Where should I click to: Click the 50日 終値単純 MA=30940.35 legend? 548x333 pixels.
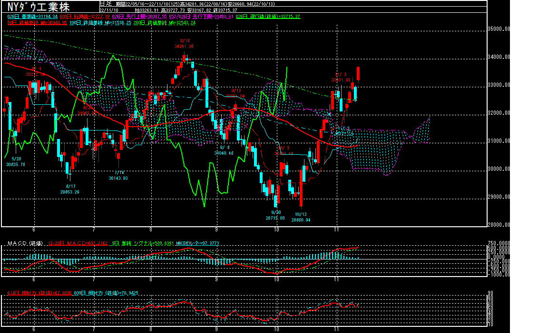[38, 23]
